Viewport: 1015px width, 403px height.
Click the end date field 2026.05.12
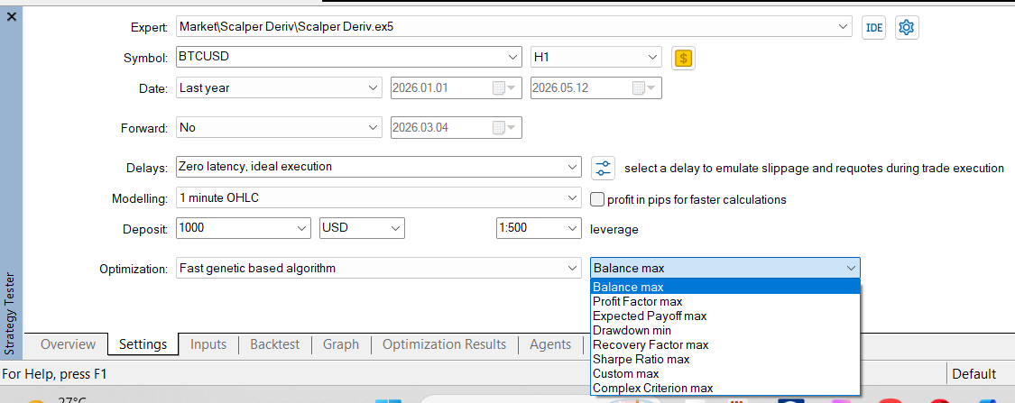click(596, 88)
